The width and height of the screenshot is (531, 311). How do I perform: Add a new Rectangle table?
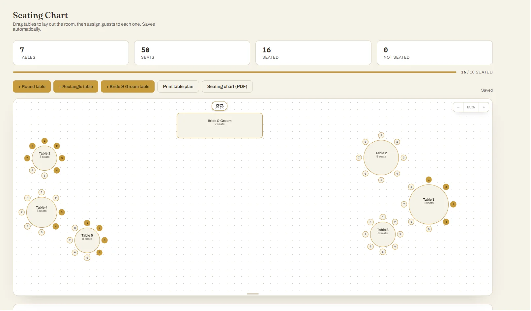(76, 87)
